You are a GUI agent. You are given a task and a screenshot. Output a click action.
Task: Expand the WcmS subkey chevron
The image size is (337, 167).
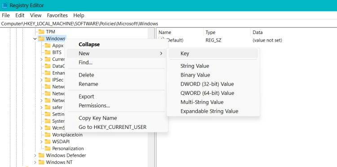pos(41,128)
